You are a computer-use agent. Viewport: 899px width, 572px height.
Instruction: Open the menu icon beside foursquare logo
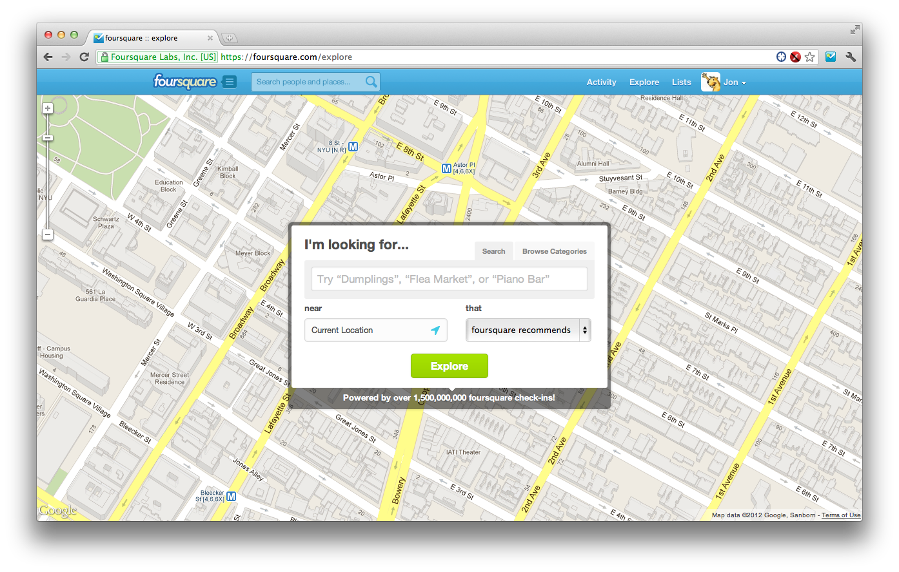click(x=229, y=82)
